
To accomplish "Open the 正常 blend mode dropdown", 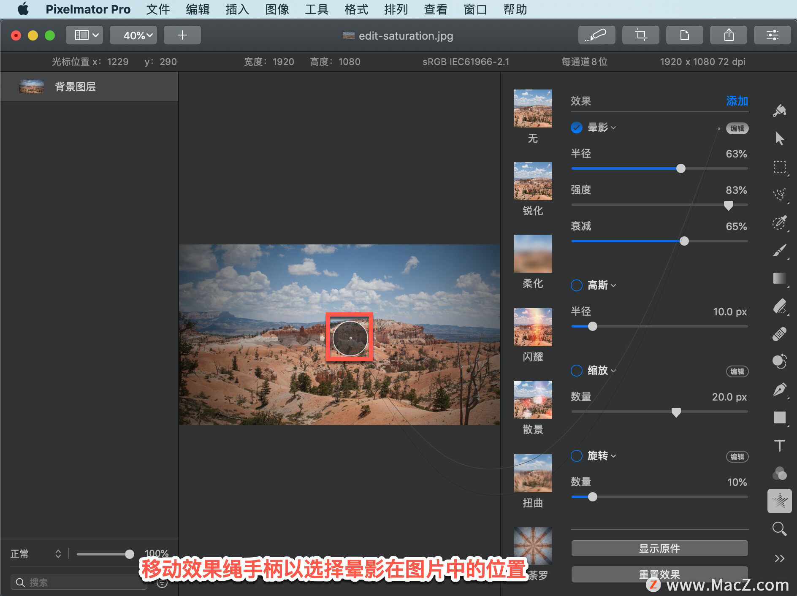I will pyautogui.click(x=36, y=554).
